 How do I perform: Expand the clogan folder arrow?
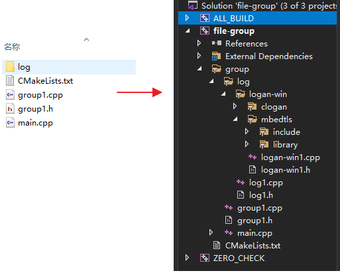[x=235, y=106]
